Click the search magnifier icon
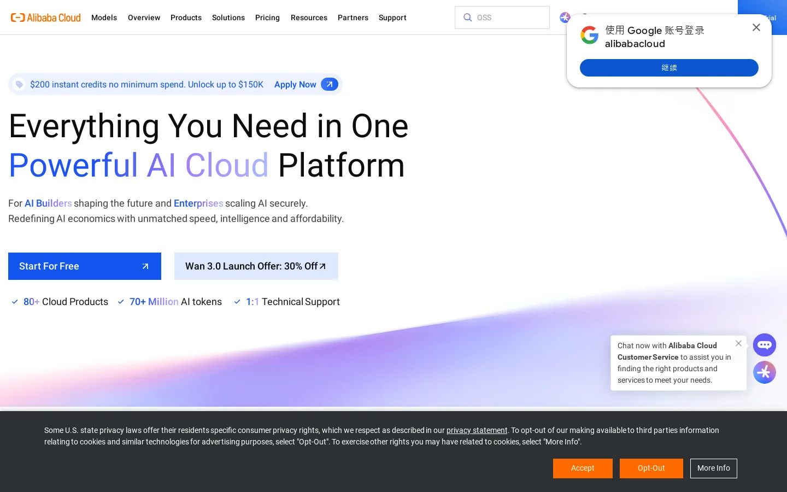 (x=468, y=17)
